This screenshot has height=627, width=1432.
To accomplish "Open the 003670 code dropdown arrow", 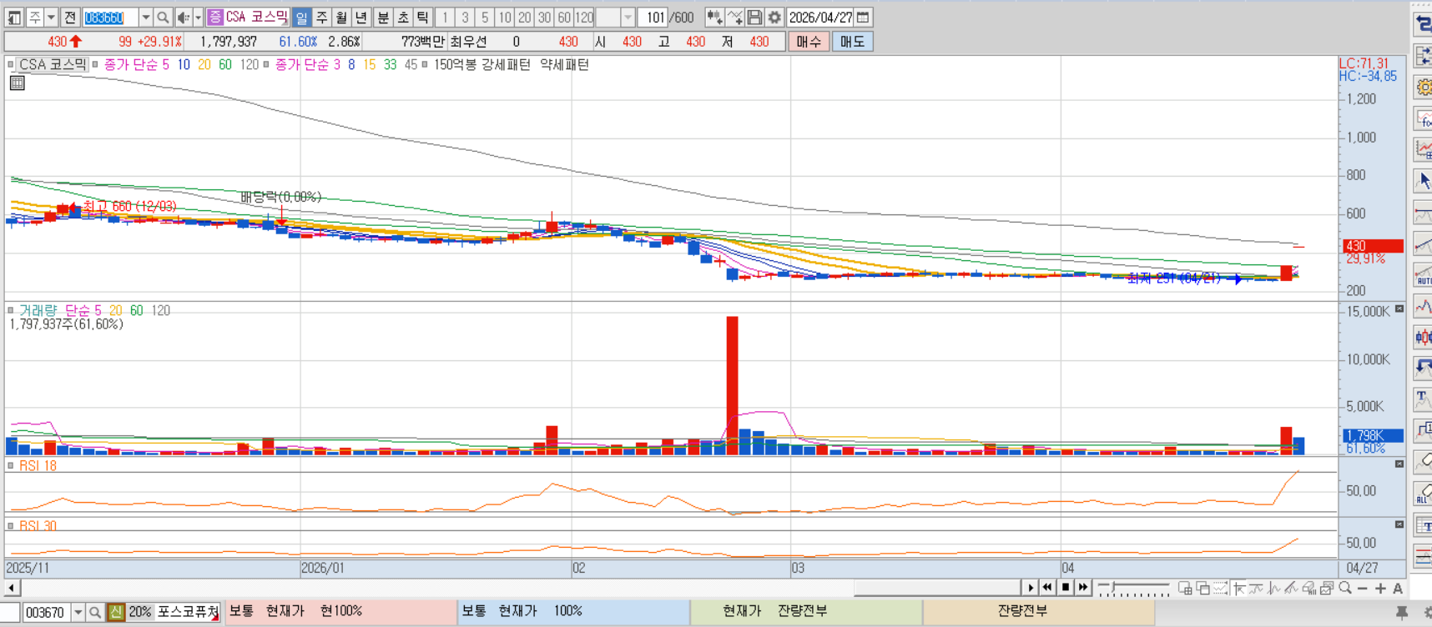I will click(78, 613).
